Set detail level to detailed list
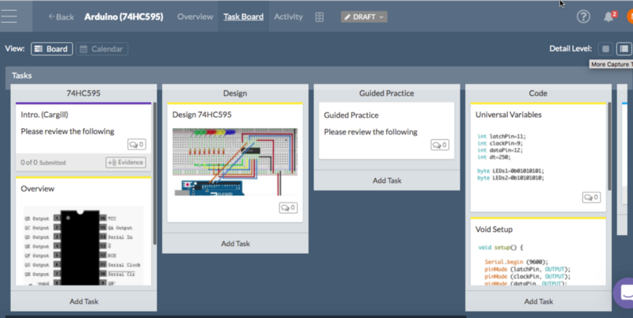Image resolution: width=633 pixels, height=318 pixels. click(624, 49)
